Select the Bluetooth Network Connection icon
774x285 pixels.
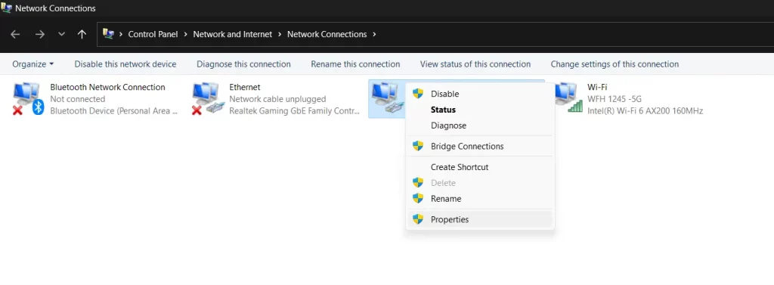tap(29, 99)
